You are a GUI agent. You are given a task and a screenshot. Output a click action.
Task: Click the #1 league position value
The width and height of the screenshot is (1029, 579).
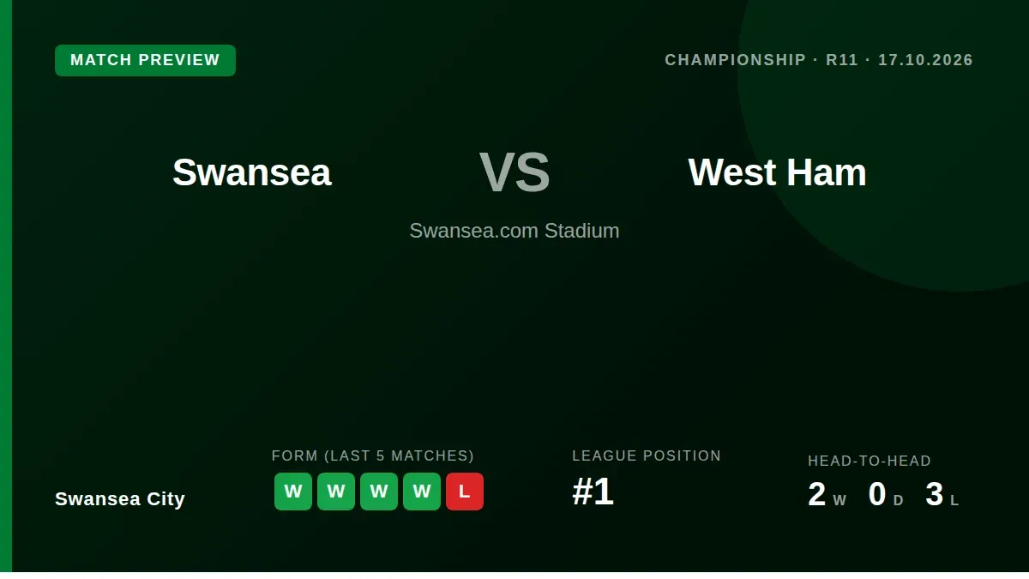(x=593, y=492)
